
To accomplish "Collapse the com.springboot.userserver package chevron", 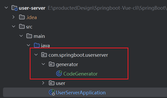I will (x=36, y=55).
